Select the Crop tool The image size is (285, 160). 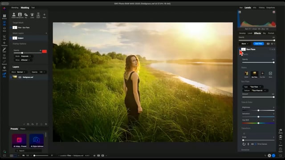pos(4,37)
